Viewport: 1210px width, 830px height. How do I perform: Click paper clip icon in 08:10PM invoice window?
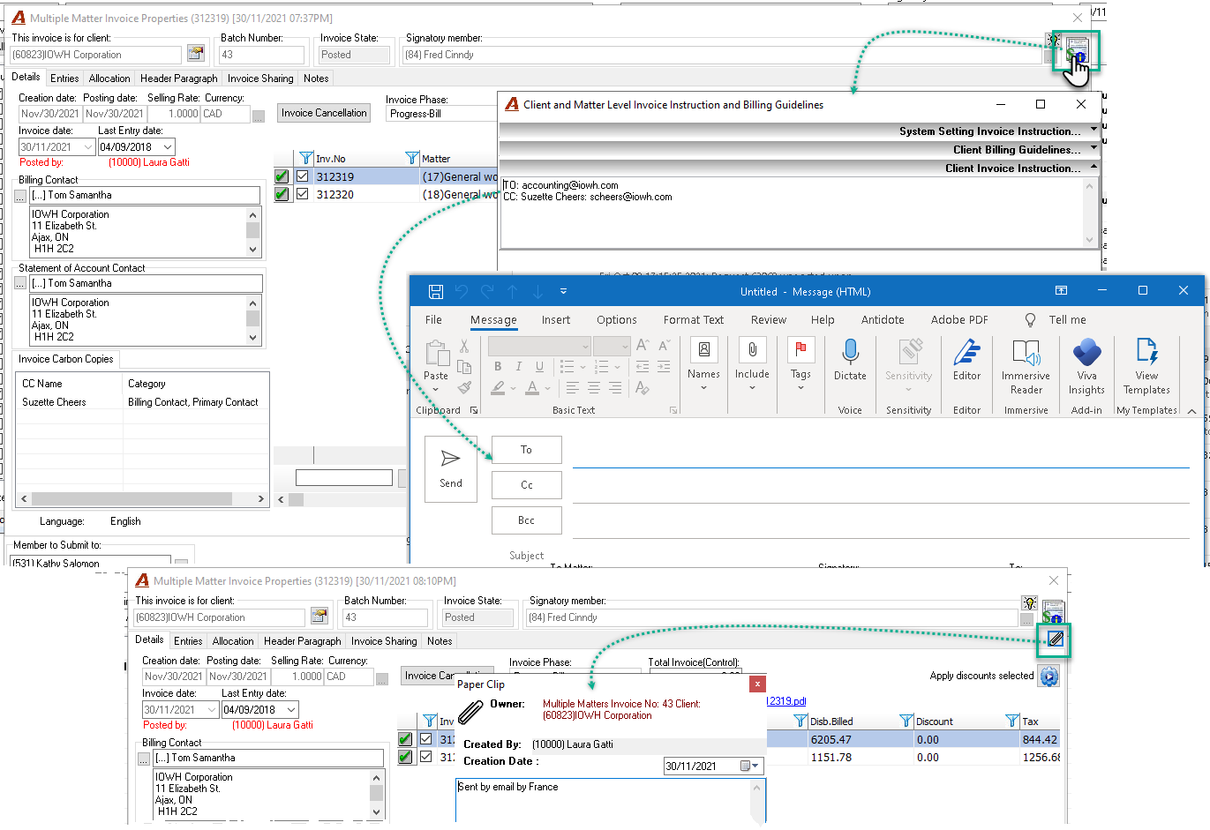click(x=1056, y=639)
